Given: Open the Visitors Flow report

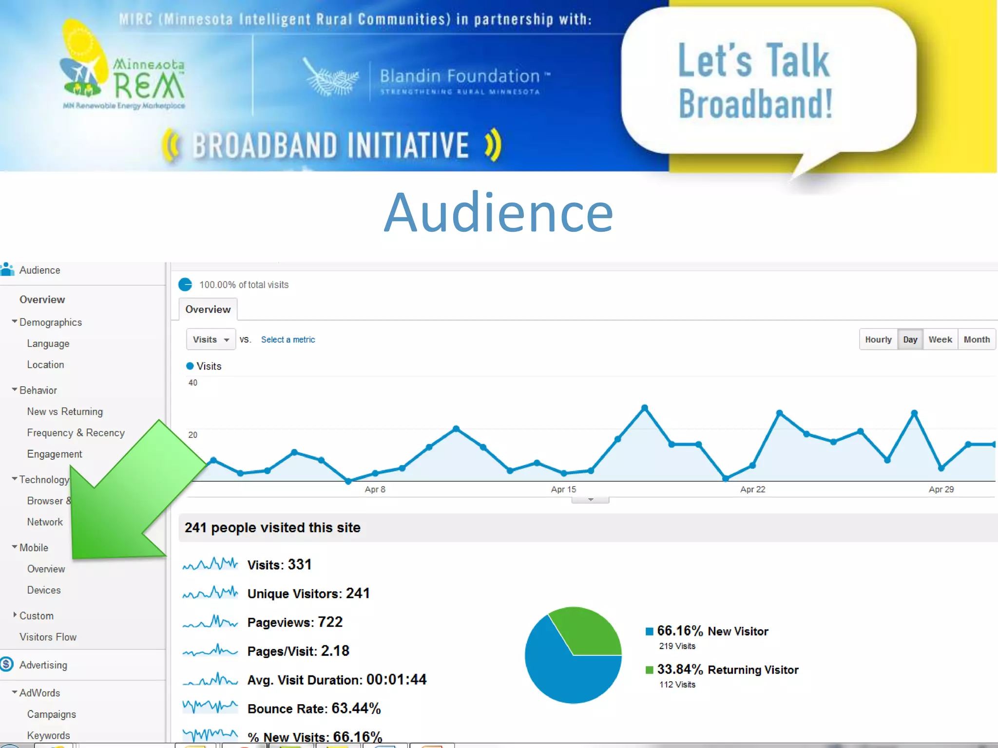Looking at the screenshot, I should (48, 637).
